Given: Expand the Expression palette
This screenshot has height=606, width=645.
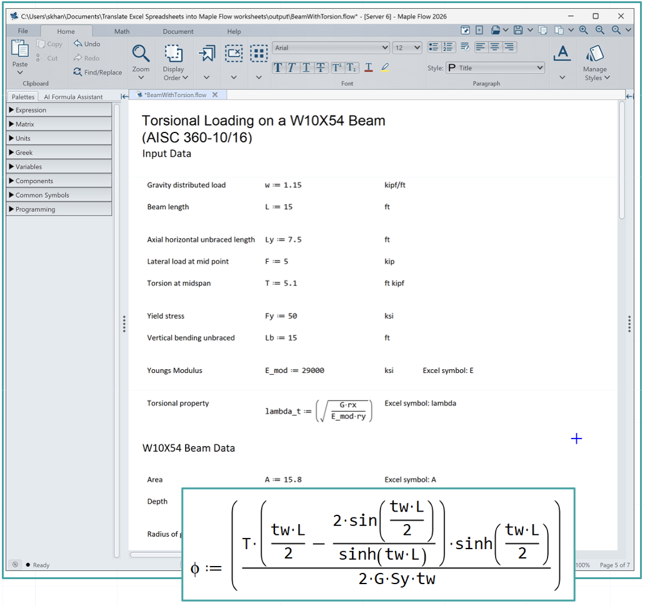Looking at the screenshot, I should tap(59, 110).
